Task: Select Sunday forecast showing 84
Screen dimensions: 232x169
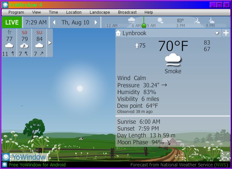Action: pos(39,43)
